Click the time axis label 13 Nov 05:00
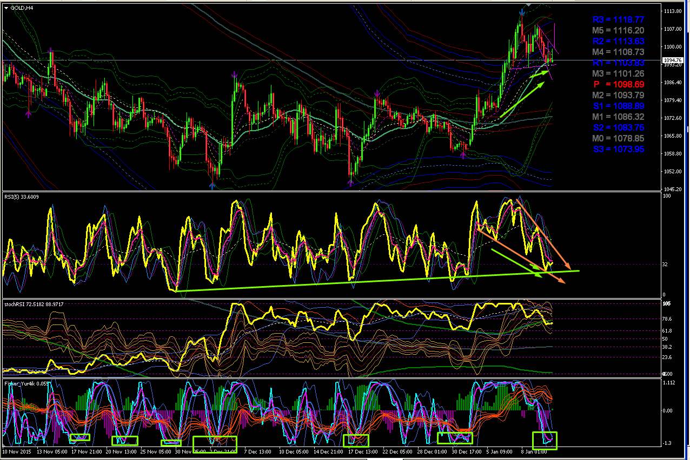The image size is (690, 460). [53, 450]
